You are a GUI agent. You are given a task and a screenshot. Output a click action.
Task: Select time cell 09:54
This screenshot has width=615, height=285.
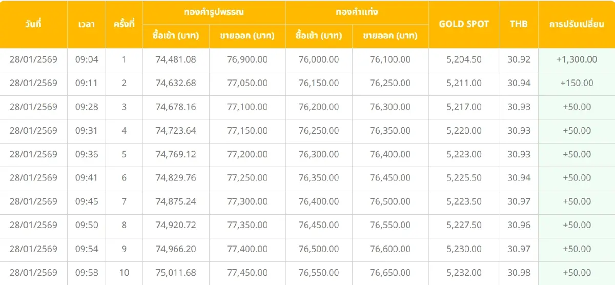coord(87,249)
